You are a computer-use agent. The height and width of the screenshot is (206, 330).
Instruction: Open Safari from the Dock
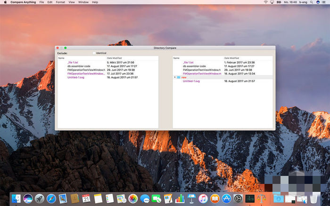(51, 198)
